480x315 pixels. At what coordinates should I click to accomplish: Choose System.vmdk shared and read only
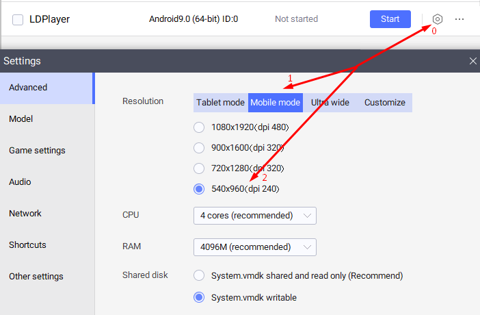click(199, 275)
